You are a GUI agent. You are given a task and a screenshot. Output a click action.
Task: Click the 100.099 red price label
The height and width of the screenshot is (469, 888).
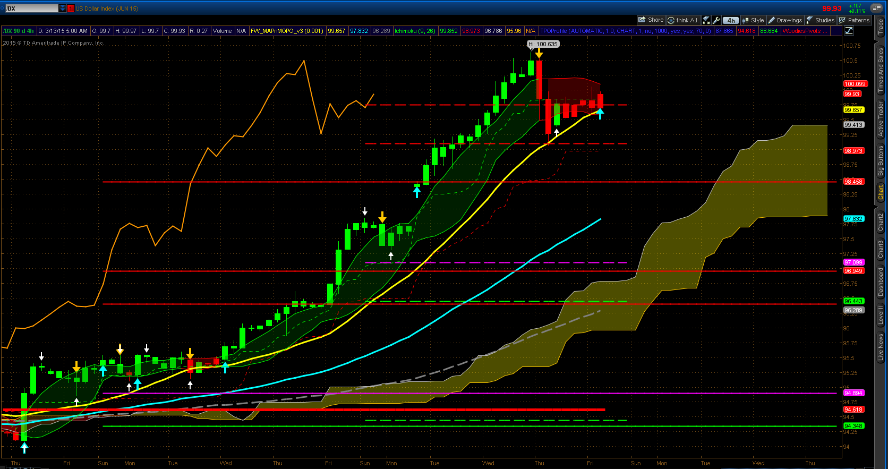[855, 84]
